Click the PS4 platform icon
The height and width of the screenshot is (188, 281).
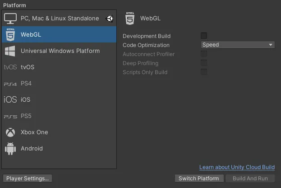click(10, 84)
